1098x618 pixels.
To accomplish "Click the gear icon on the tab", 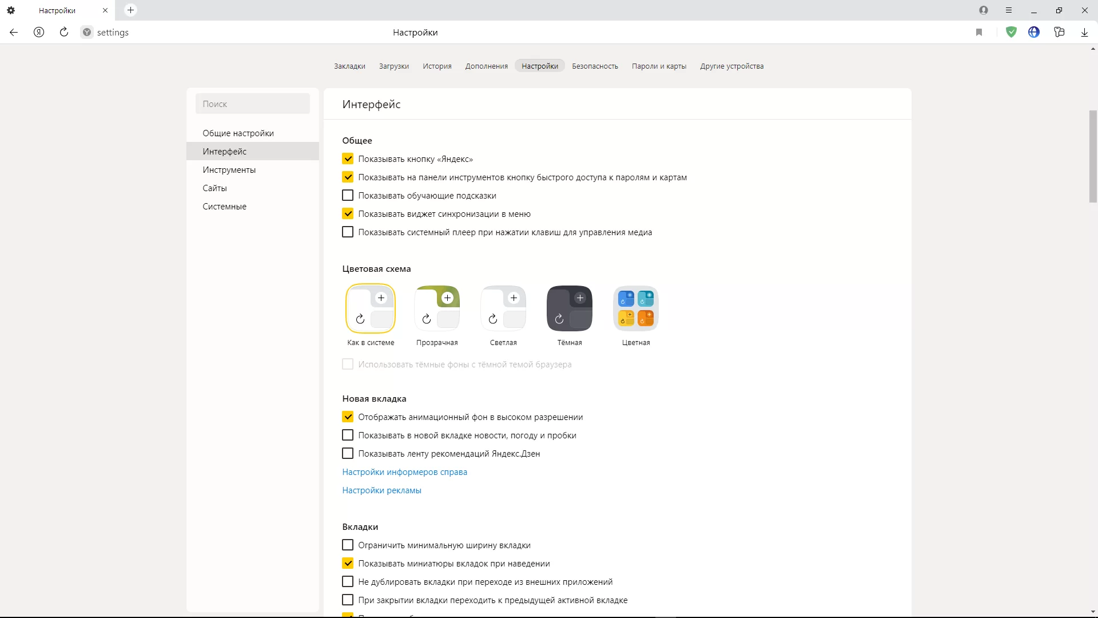I will [11, 10].
